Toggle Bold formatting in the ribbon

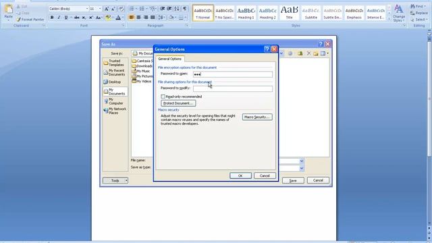coord(52,18)
